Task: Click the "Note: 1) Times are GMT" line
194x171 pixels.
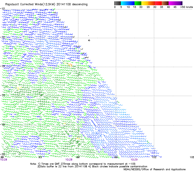Action: pos(83,164)
